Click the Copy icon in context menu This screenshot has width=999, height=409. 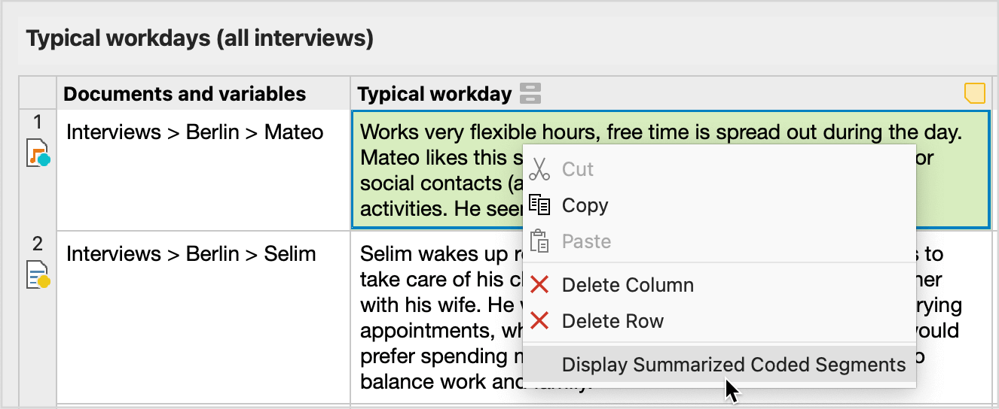(x=539, y=205)
